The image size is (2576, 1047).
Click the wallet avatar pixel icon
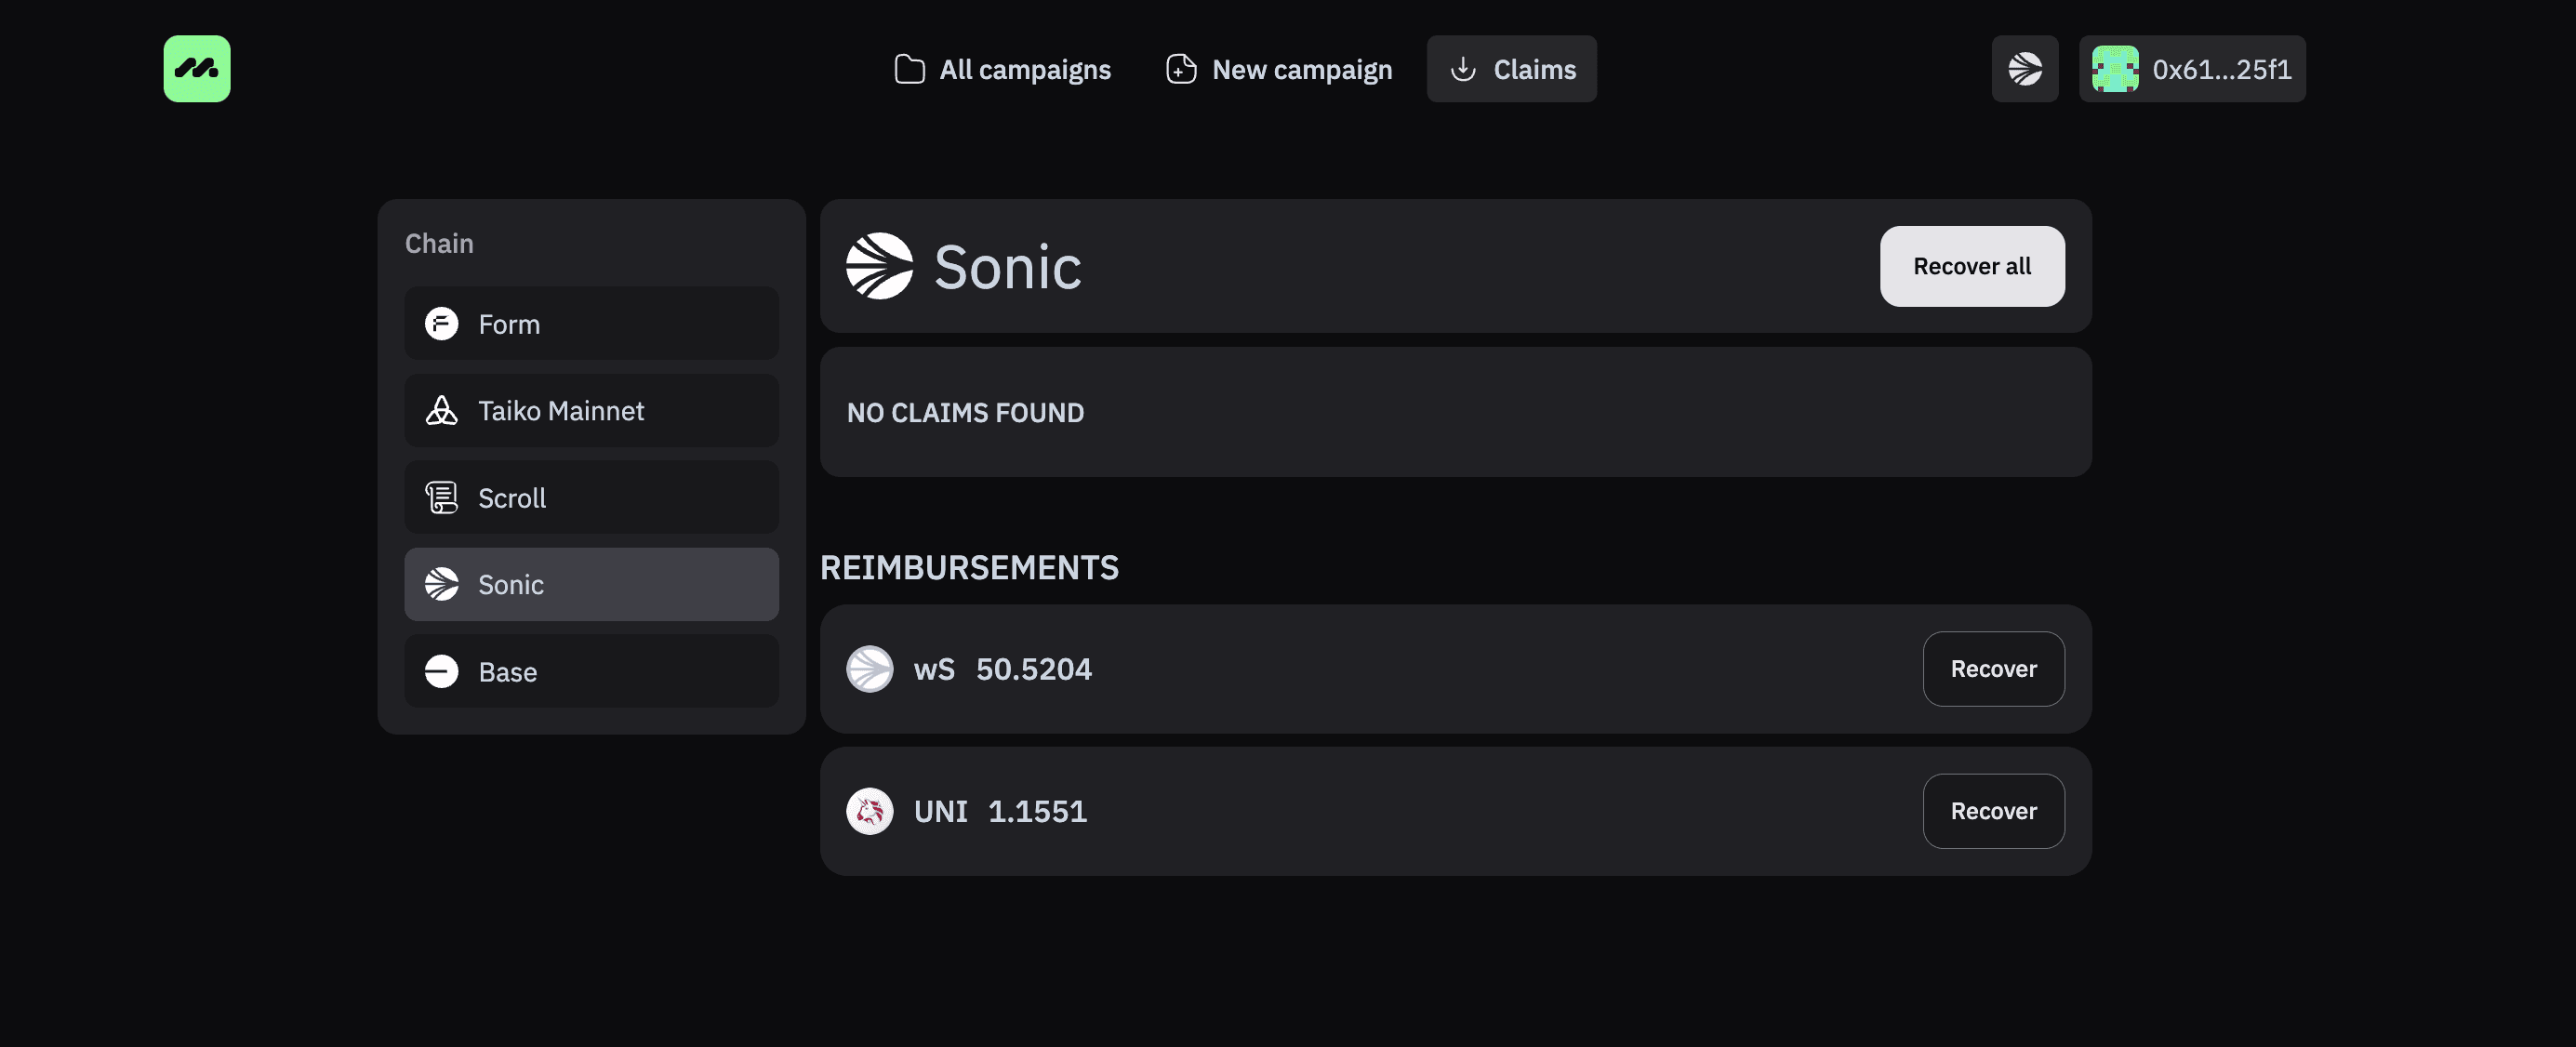pyautogui.click(x=2114, y=69)
